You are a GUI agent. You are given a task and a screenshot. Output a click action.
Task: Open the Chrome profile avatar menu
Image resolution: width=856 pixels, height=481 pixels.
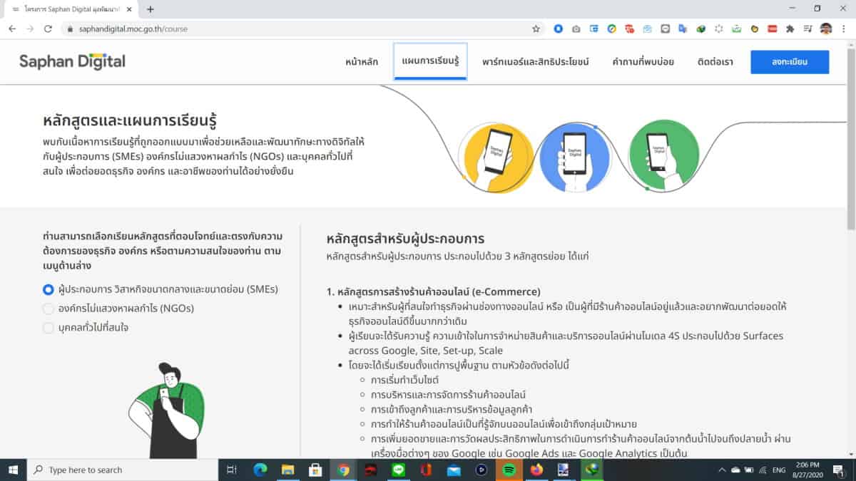(x=826, y=29)
